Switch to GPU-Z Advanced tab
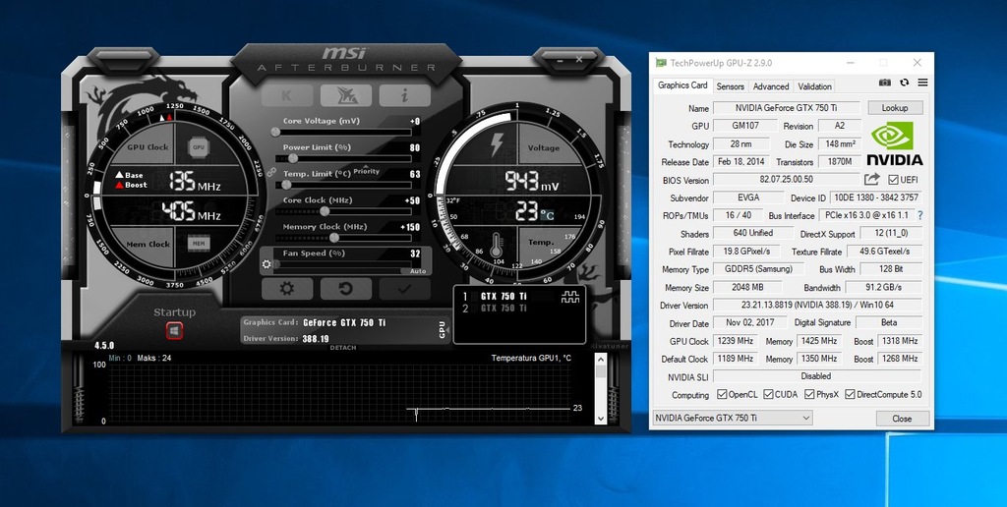This screenshot has height=507, width=1007. (x=771, y=86)
